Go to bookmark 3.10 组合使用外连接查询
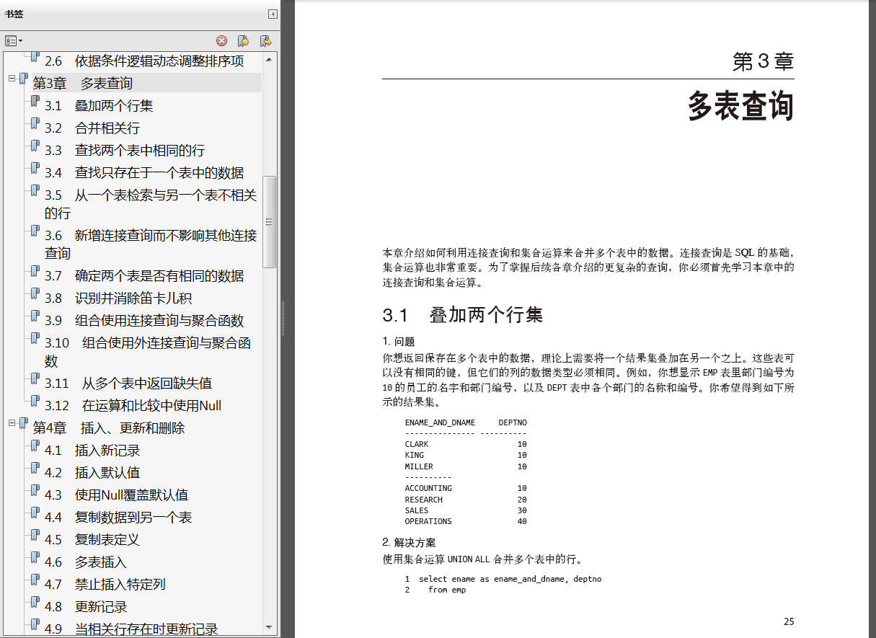876x638 pixels. [148, 352]
